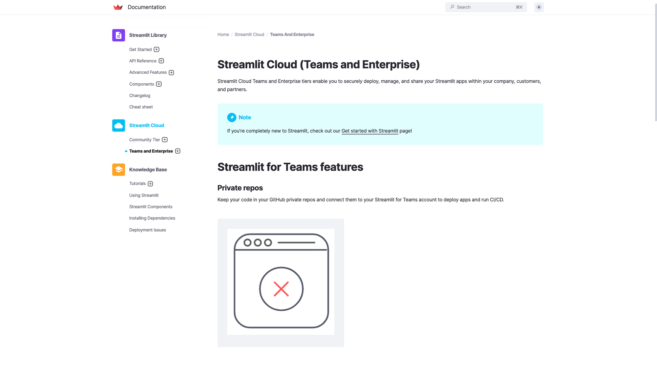Open the Changelog page
The image size is (657, 374).
click(x=140, y=95)
